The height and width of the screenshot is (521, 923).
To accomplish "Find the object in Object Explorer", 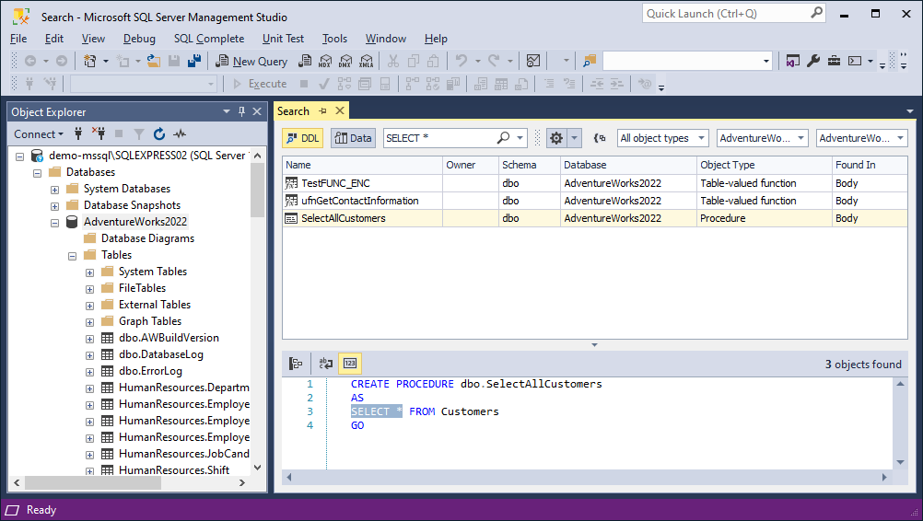I will pyautogui.click(x=296, y=364).
